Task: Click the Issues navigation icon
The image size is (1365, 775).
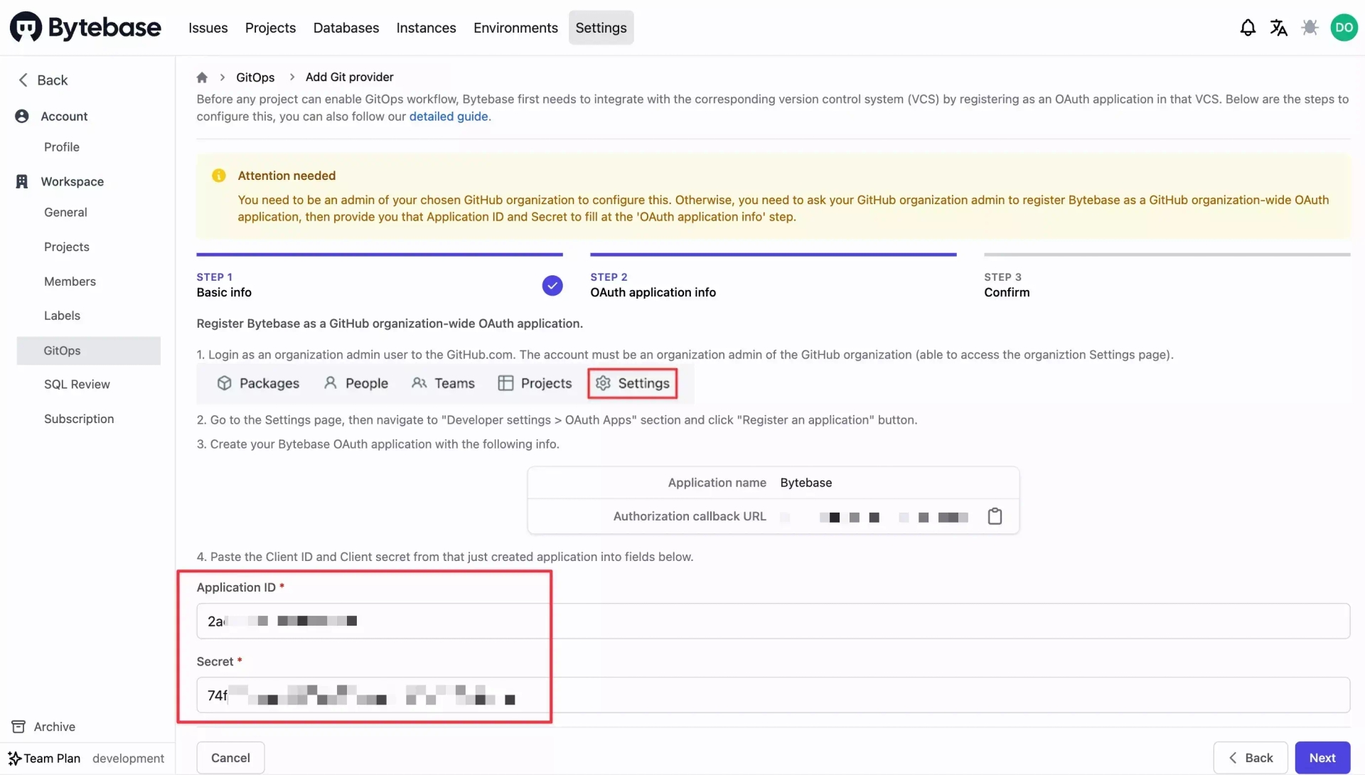Action: pyautogui.click(x=207, y=27)
